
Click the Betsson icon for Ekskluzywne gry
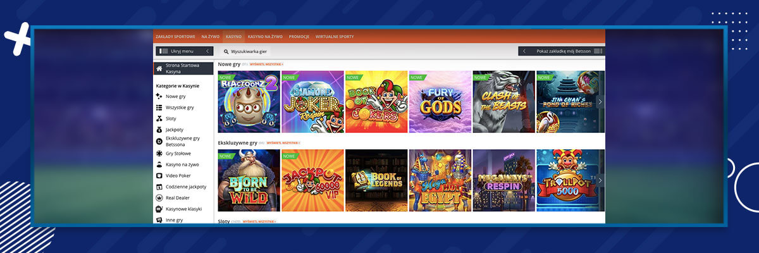click(159, 141)
